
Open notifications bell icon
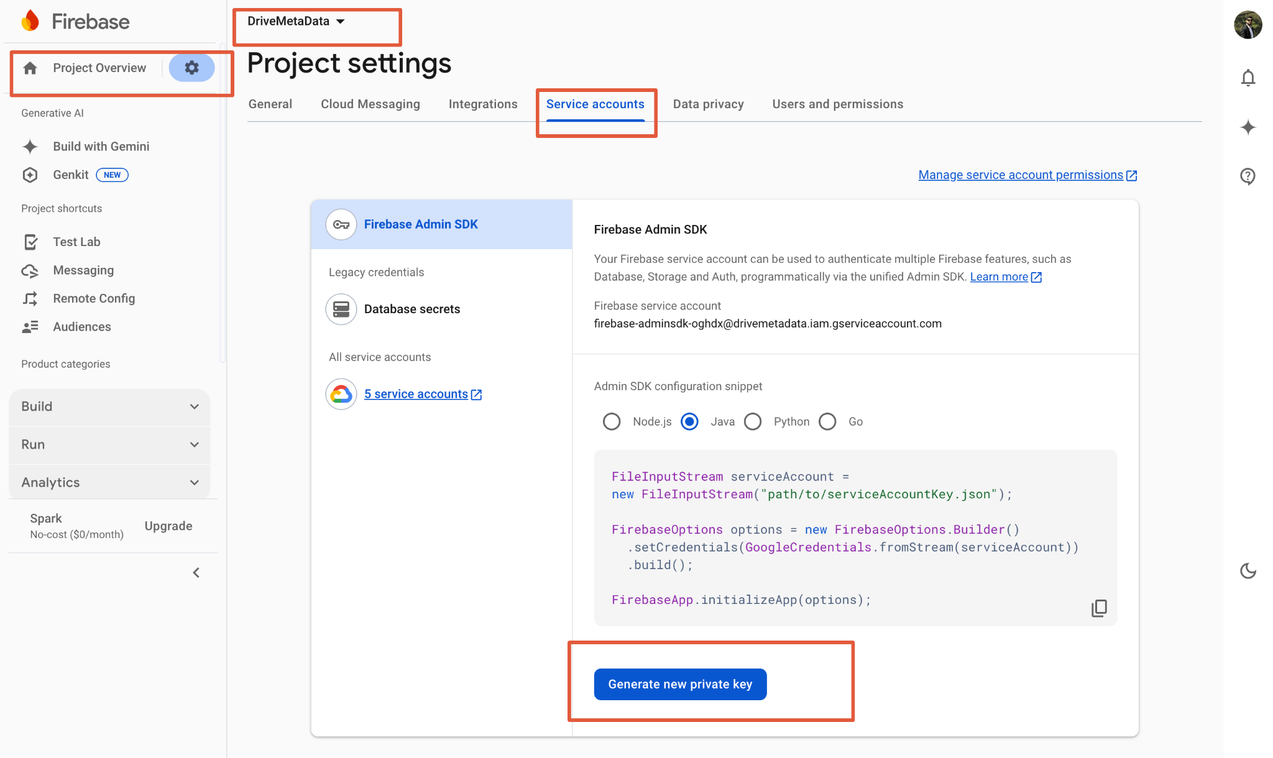tap(1248, 78)
